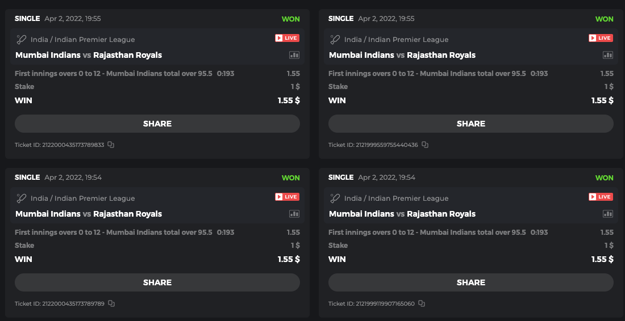625x321 pixels.
Task: Copy ticket ID ending in 789833
Action: 111,145
